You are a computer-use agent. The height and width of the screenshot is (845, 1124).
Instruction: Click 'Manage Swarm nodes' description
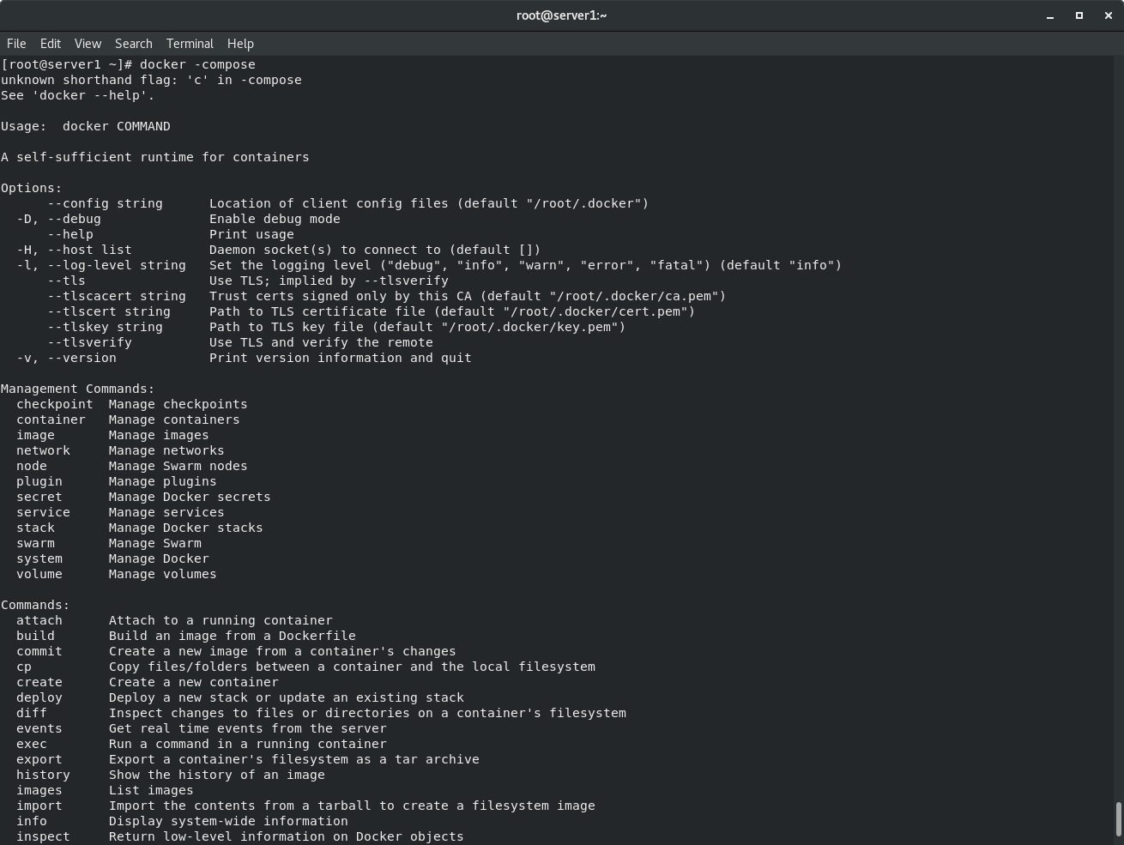[178, 466]
